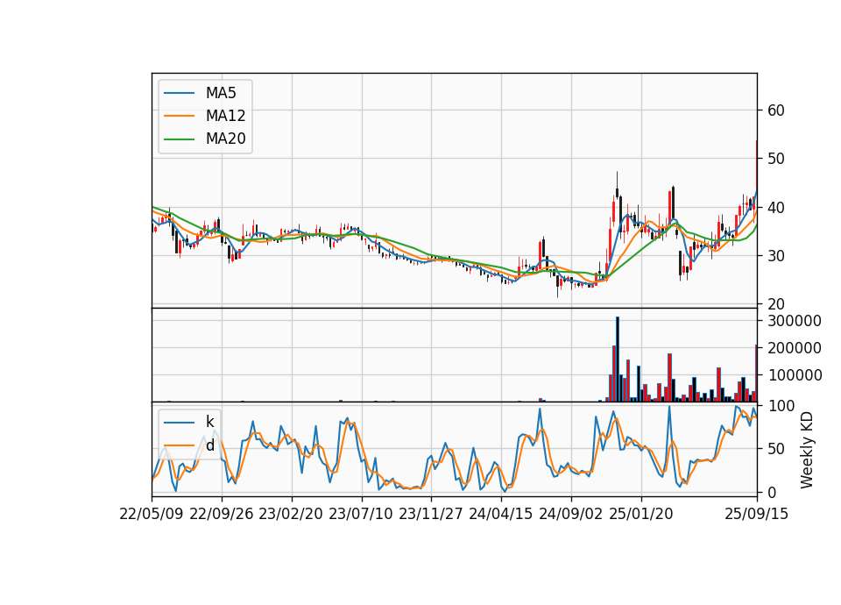
Task: Click the MA5 legend label
Action: click(221, 93)
